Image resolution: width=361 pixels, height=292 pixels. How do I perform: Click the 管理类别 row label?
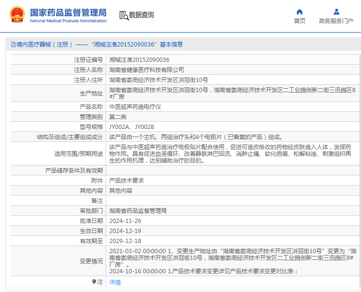(91, 117)
